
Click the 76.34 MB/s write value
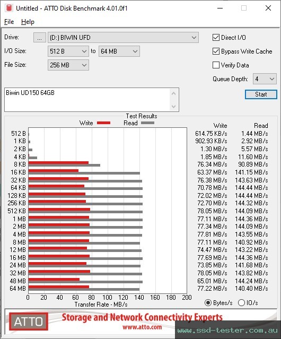(x=212, y=164)
